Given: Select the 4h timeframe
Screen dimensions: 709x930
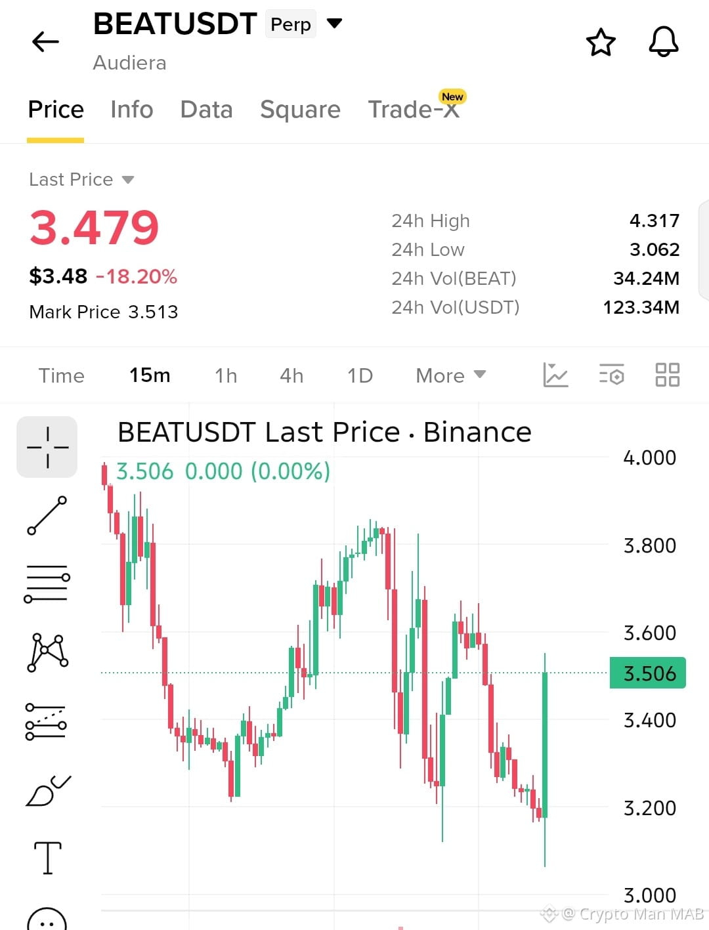Looking at the screenshot, I should click(x=291, y=375).
